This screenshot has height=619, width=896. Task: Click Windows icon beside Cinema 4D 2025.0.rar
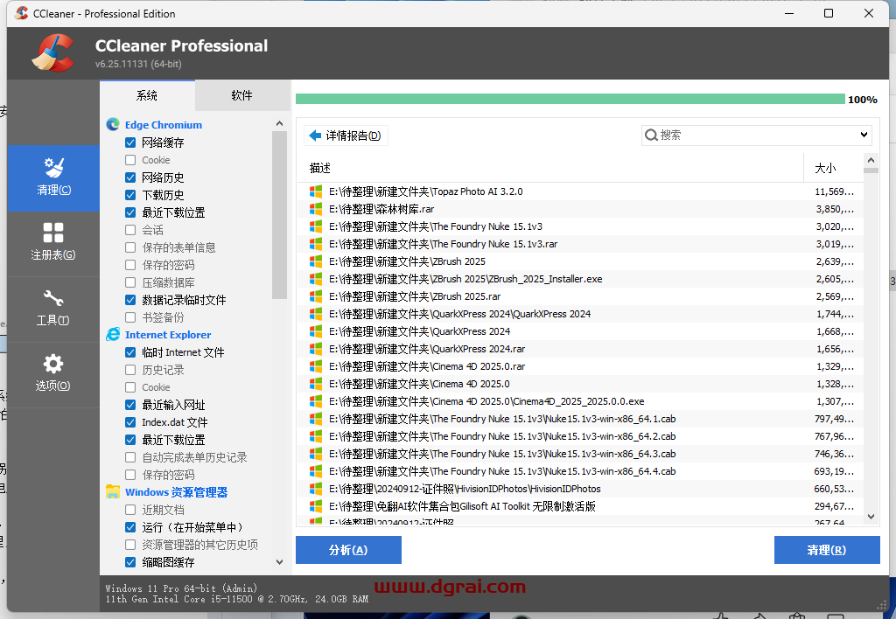(315, 366)
